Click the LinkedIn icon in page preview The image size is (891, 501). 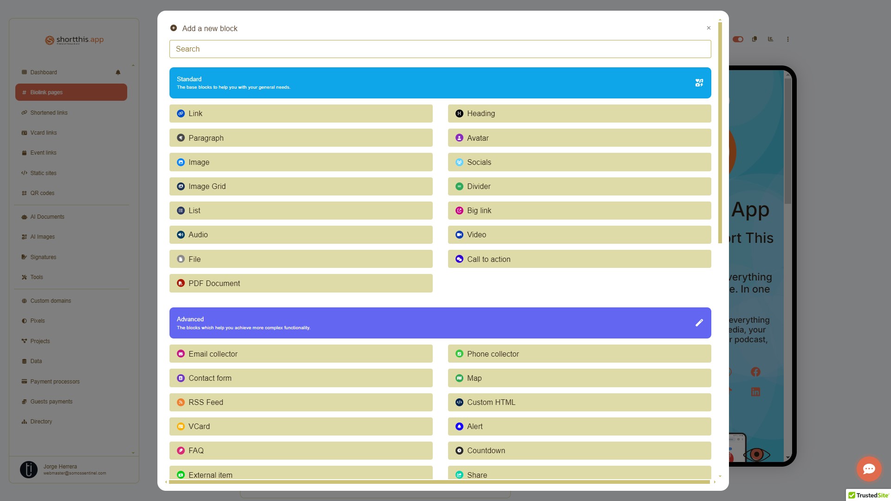(x=755, y=392)
